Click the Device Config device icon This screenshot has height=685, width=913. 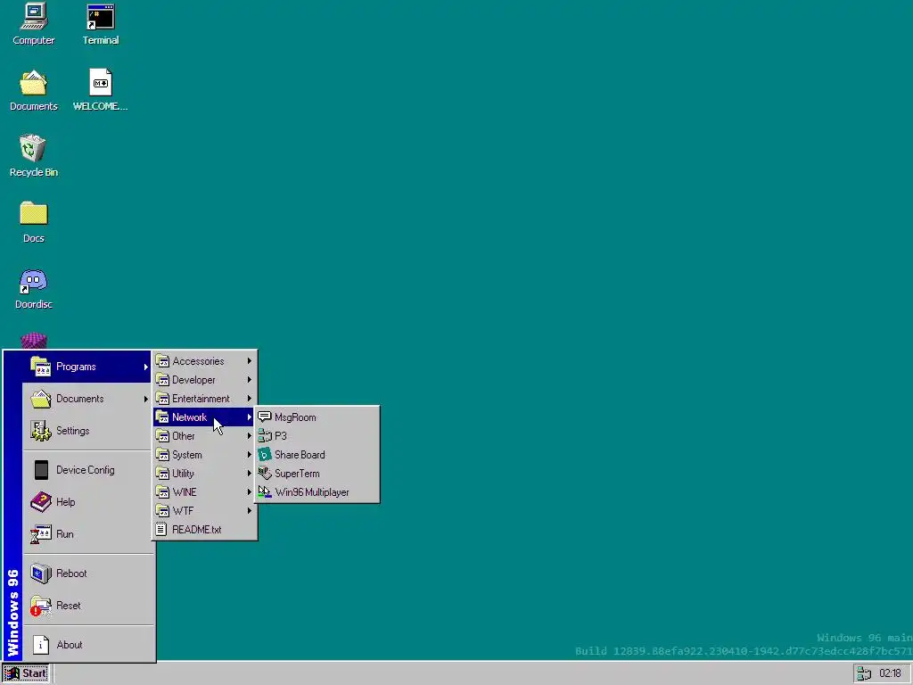click(x=41, y=470)
